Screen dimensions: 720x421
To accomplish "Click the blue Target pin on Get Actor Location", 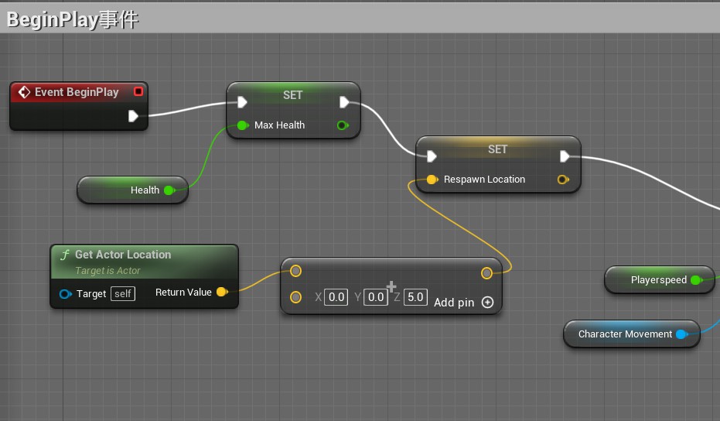I will pyautogui.click(x=65, y=294).
